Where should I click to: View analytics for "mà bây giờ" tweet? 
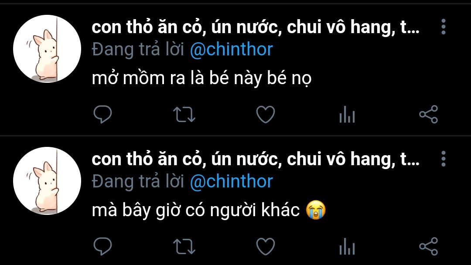pyautogui.click(x=347, y=248)
